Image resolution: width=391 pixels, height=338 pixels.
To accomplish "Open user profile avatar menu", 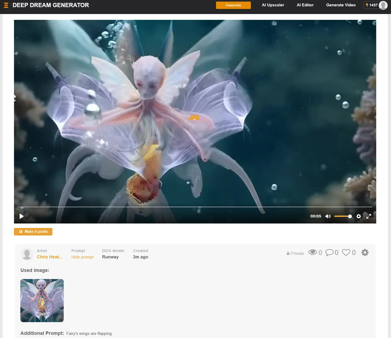I will click(383, 5).
